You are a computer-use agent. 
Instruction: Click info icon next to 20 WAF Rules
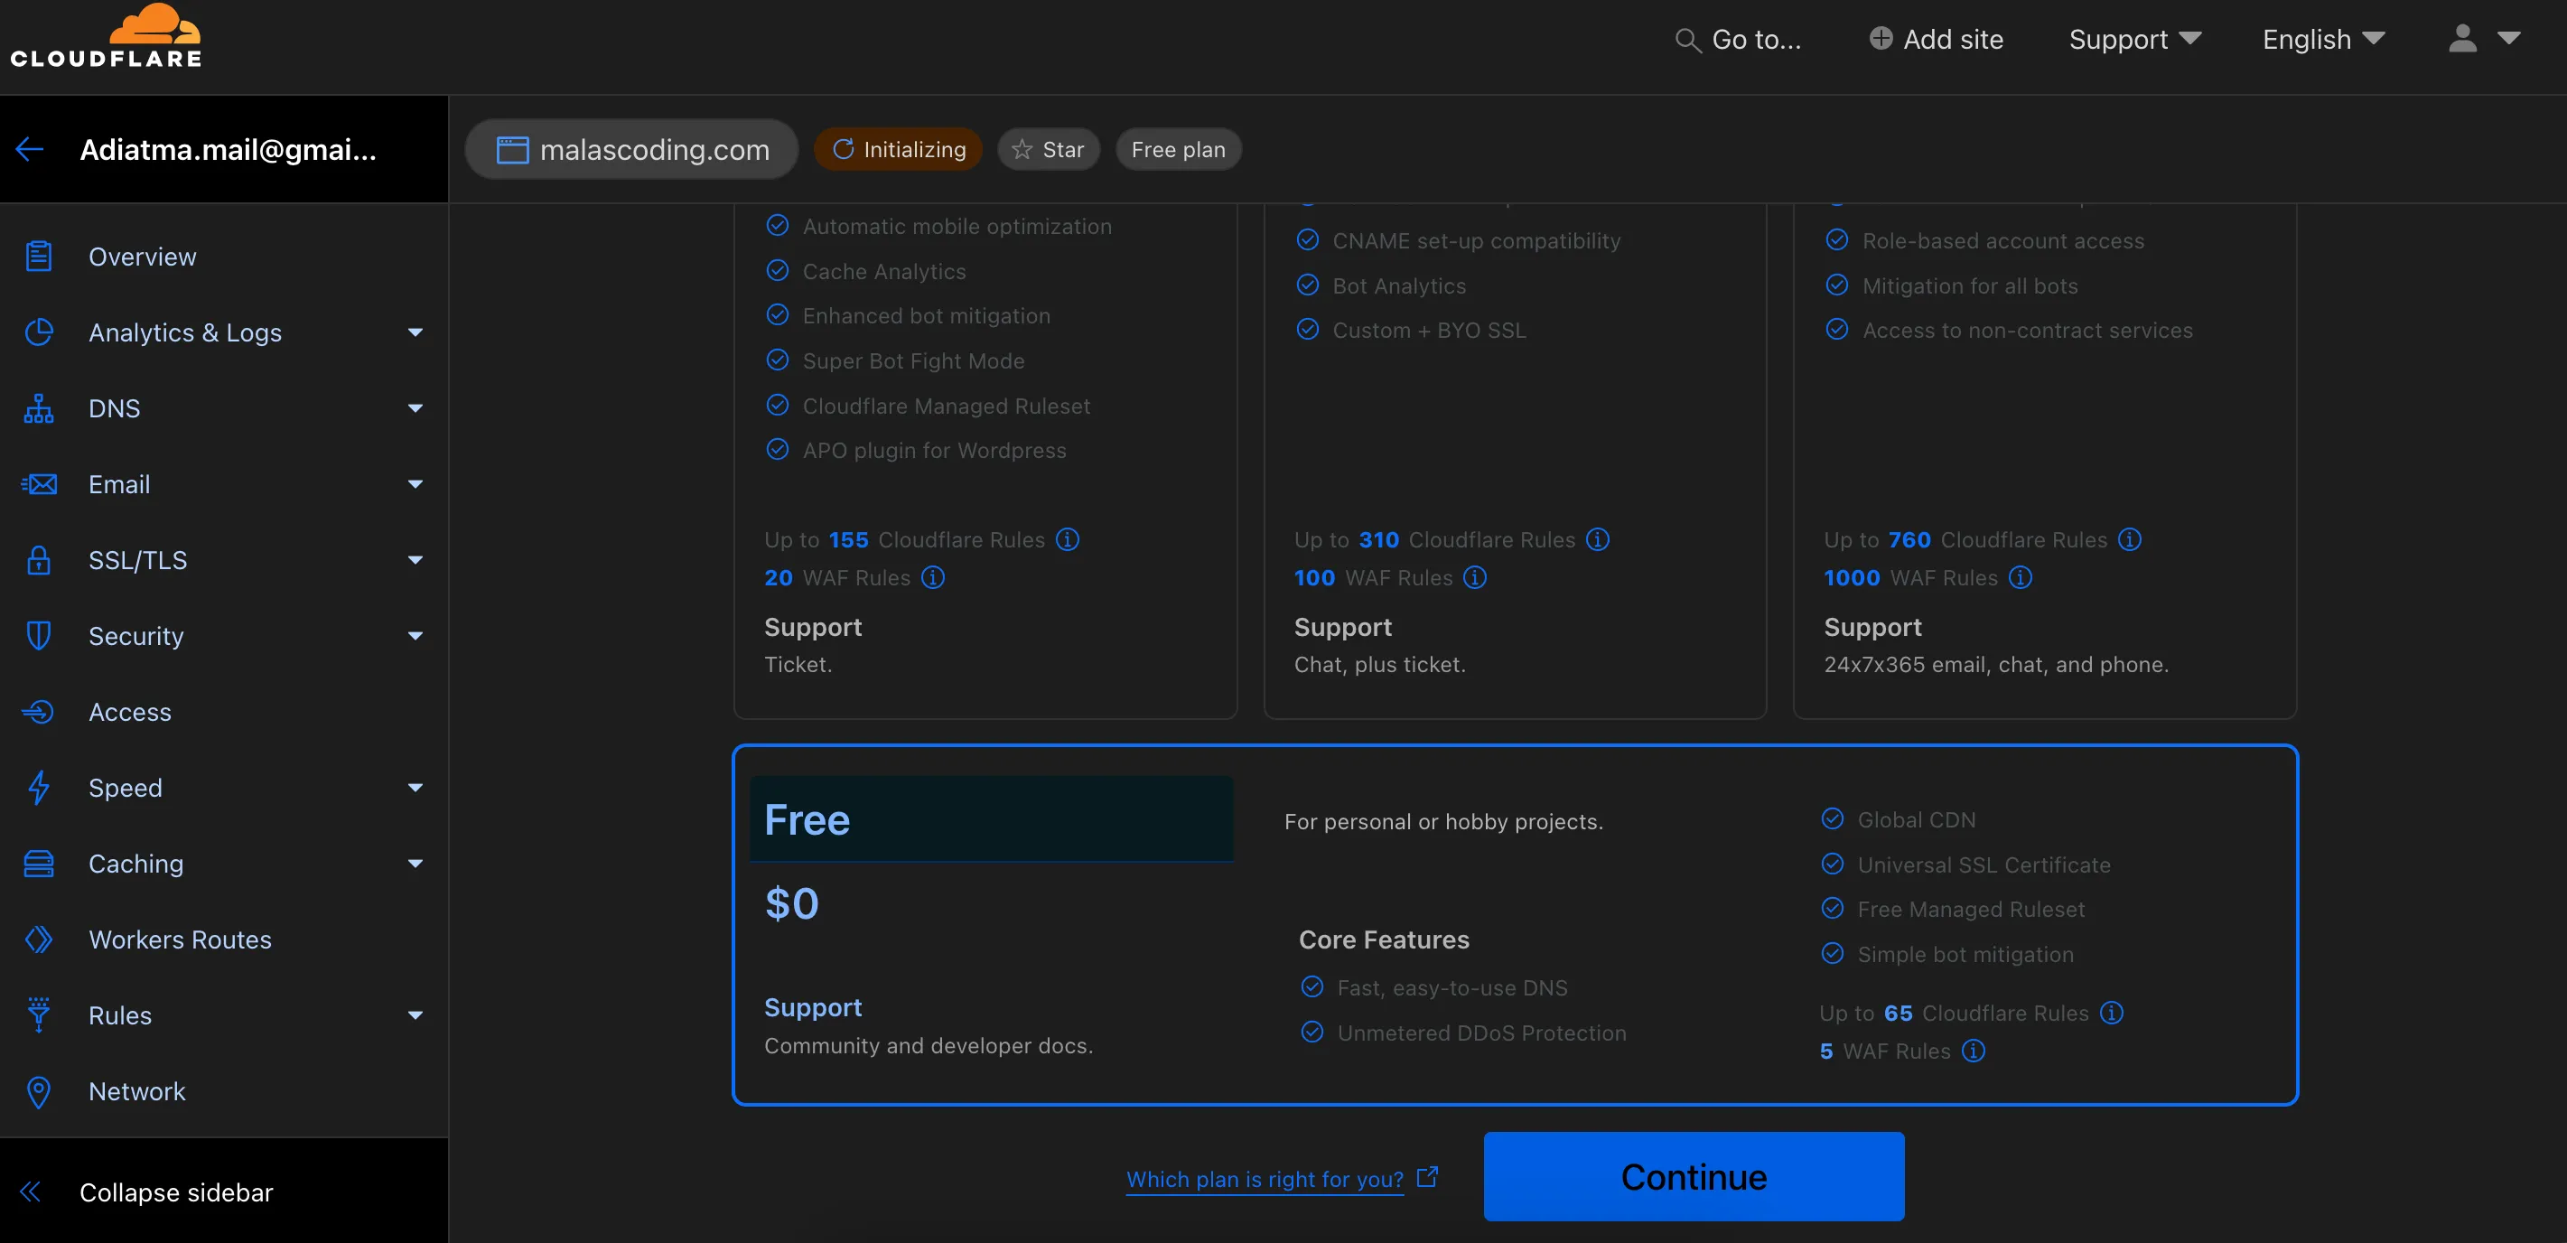pos(933,577)
